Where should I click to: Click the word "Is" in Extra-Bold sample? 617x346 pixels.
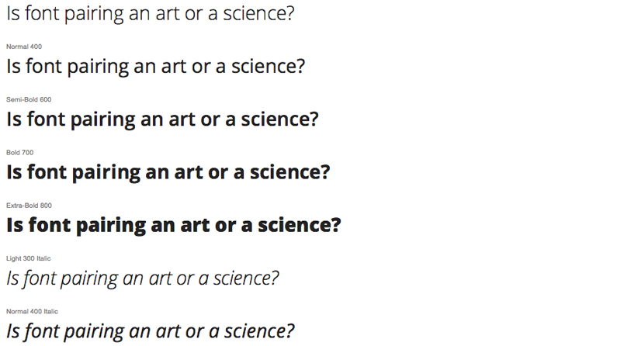tap(15, 225)
